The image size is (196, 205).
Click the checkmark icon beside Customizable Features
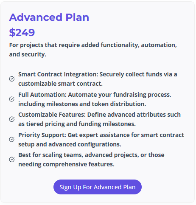[12, 119]
